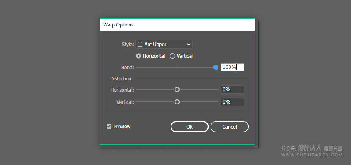
Task: Click the Warp Options title bar
Action: click(x=177, y=25)
